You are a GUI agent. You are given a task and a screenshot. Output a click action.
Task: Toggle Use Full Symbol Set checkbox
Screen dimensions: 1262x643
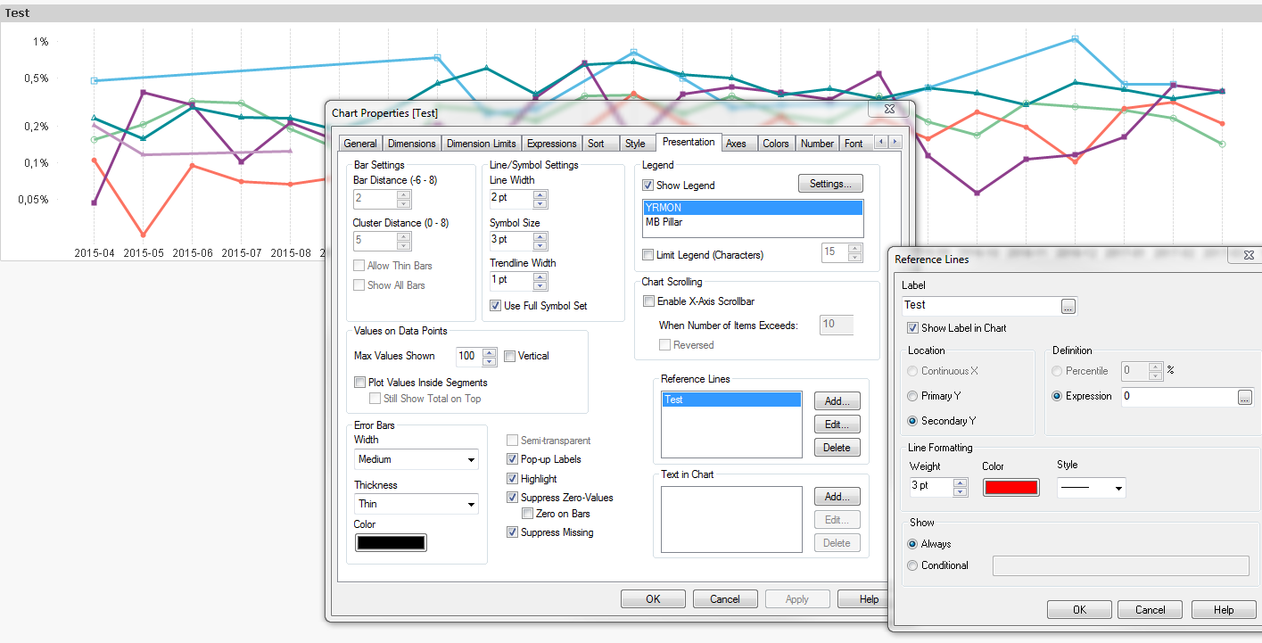pos(495,306)
